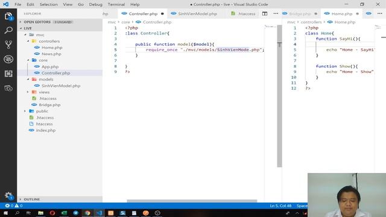Click the core breadcrumb in left editor
The width and height of the screenshot is (386, 217).
click(x=125, y=22)
